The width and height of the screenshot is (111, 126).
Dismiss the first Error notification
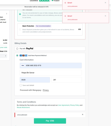point(105,3)
